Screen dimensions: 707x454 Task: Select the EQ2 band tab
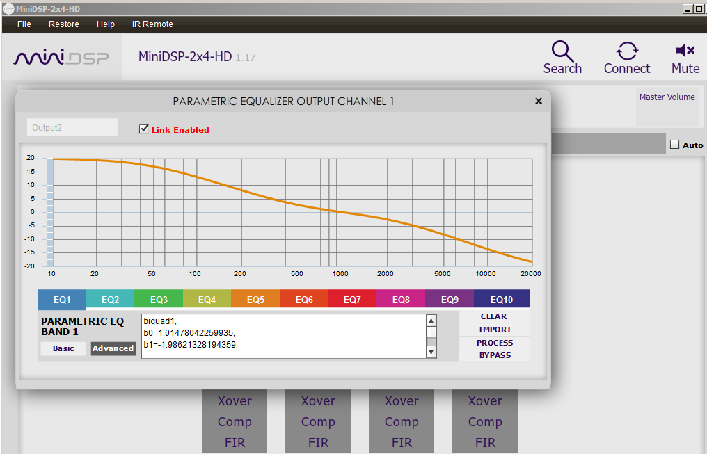(x=110, y=299)
